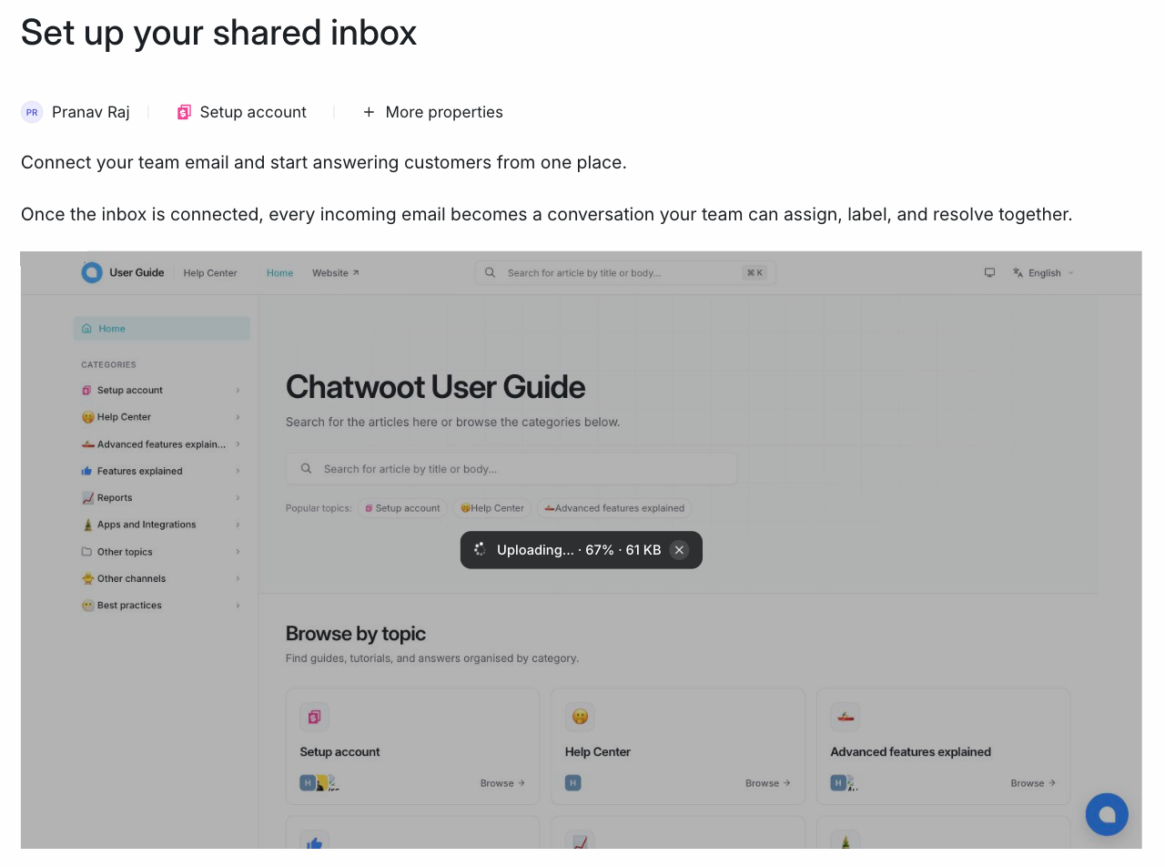Focus the top search for article field

click(625, 272)
